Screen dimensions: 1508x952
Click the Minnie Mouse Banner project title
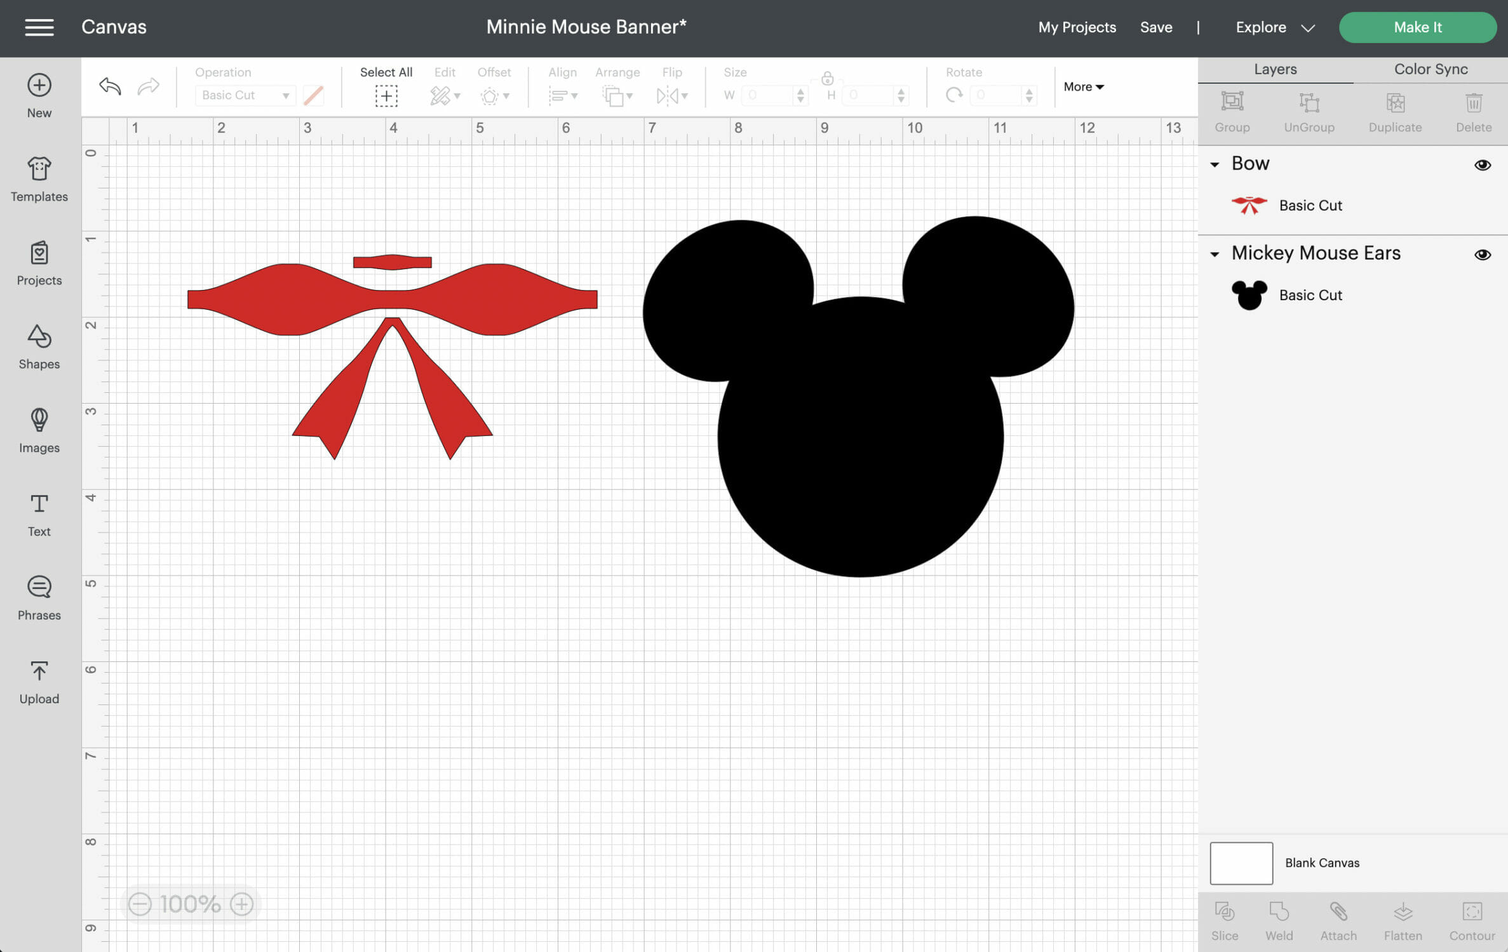[586, 27]
